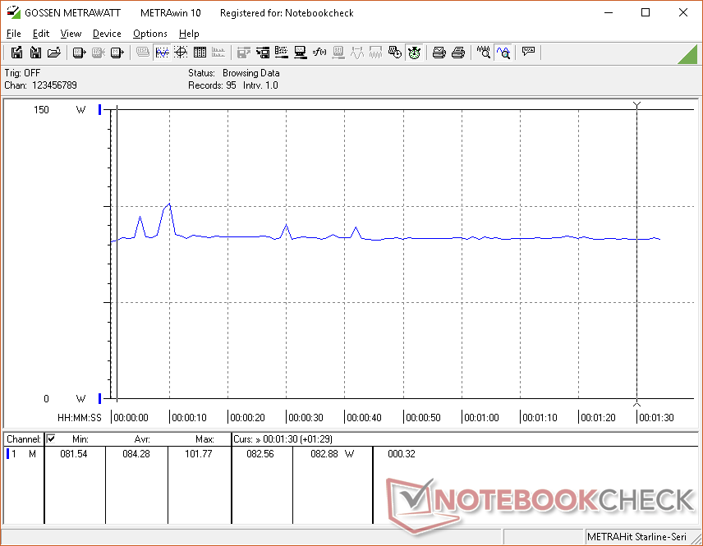Click the store settings to disk icon
Screen dimensions: 703x546
[x=262, y=53]
